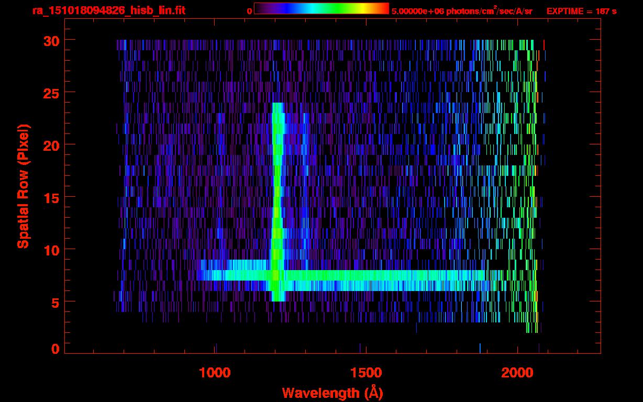The image size is (643, 402).
Task: Click the 5 spatial row tick label
Action: tap(55, 302)
